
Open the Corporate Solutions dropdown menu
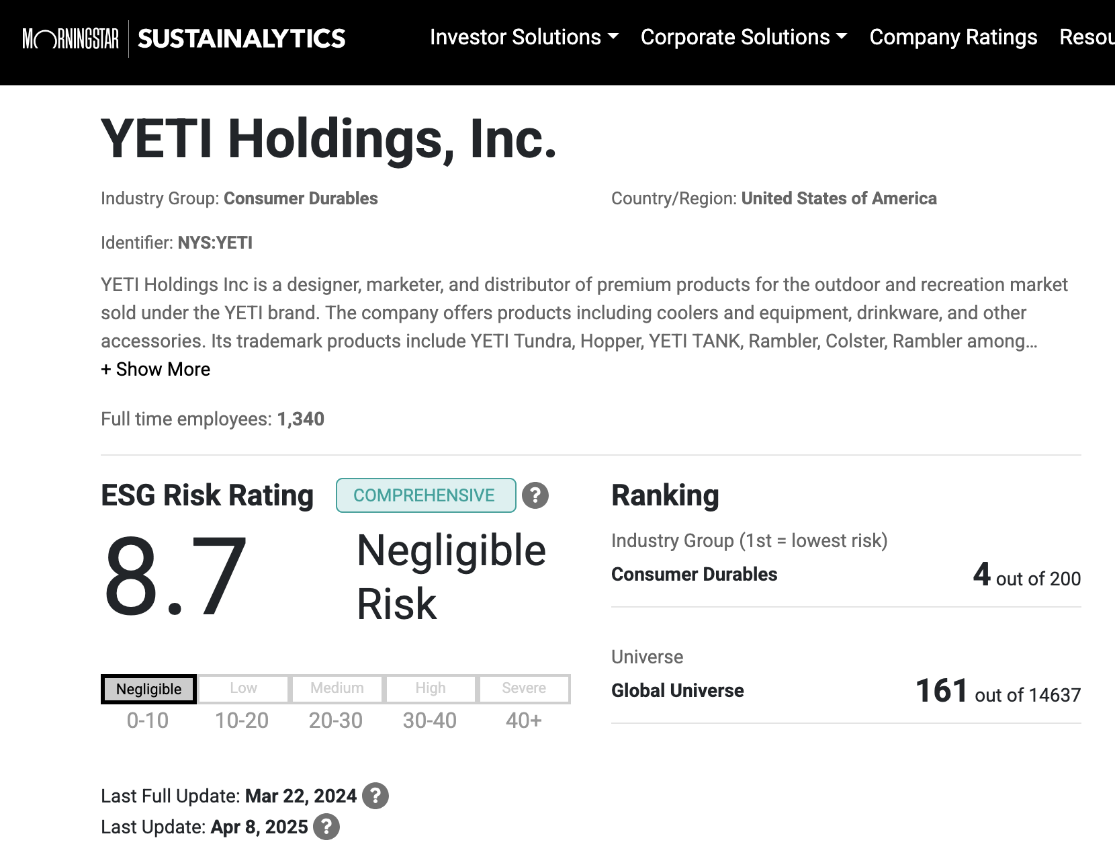pyautogui.click(x=744, y=37)
